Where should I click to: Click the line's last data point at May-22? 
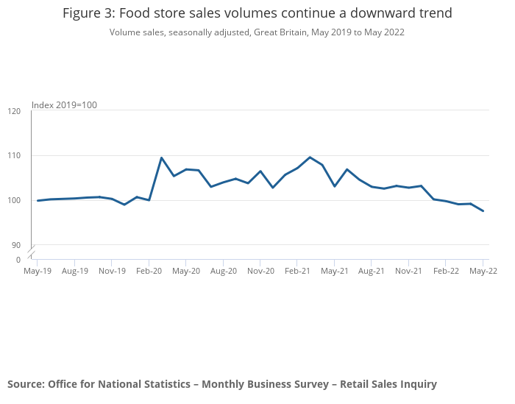pyautogui.click(x=483, y=211)
